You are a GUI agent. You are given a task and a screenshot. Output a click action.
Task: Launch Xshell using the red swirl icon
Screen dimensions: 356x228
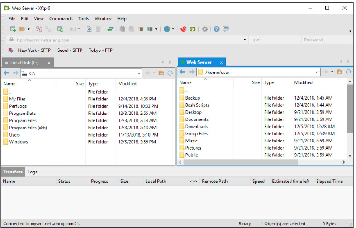pos(183,29)
